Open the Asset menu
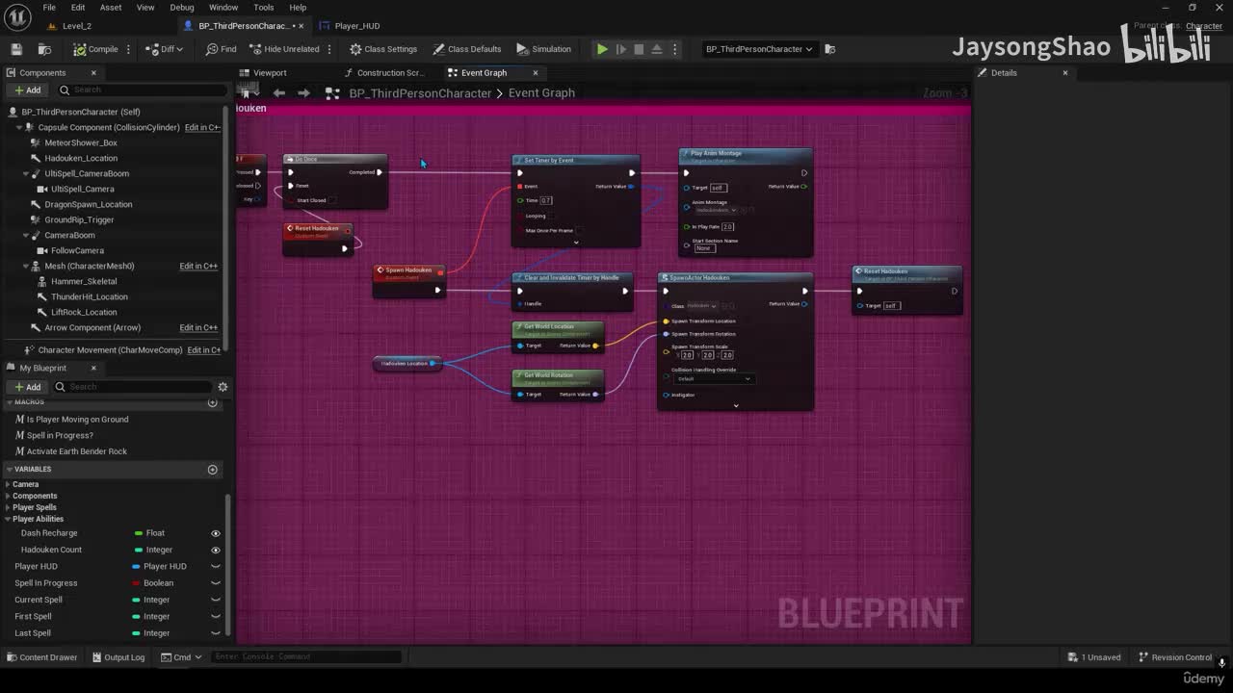Screen dimensions: 1233x693 (111, 8)
